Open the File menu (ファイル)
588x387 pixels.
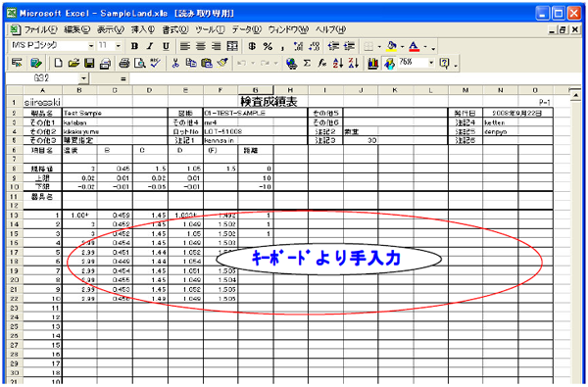[x=40, y=29]
